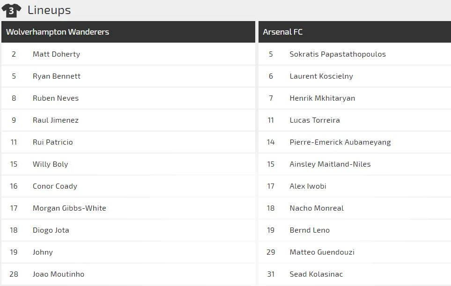Screen dimensions: 451x286
Task: Click on Ruben Neves in lineup
Action: [x=56, y=98]
